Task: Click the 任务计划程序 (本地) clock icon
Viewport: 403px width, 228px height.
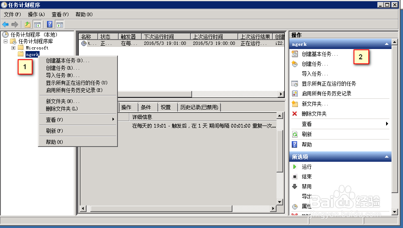Action: 5,35
